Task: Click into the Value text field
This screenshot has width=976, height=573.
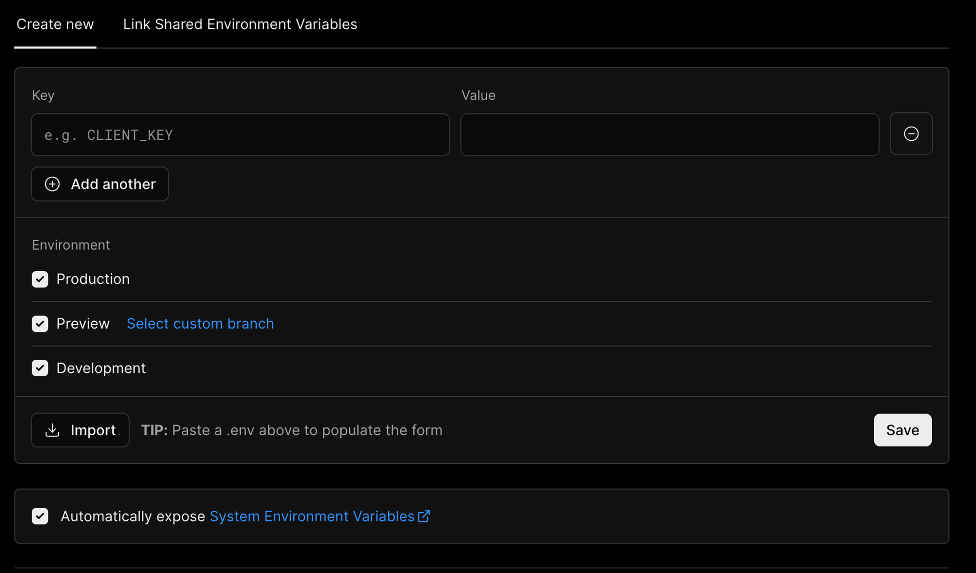Action: 669,135
